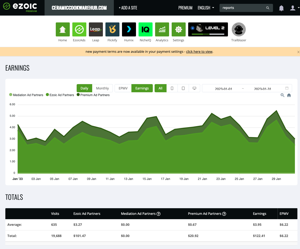Click the "29 Jan" axis label
The height and width of the screenshot is (249, 300).
tap(276, 179)
